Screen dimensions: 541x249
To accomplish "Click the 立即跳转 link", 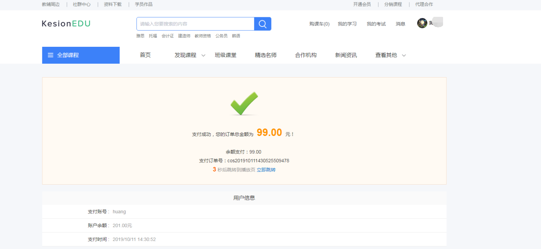I will [266, 170].
